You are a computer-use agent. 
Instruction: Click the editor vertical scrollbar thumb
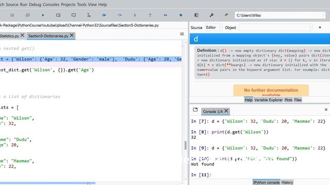[x=186, y=145]
